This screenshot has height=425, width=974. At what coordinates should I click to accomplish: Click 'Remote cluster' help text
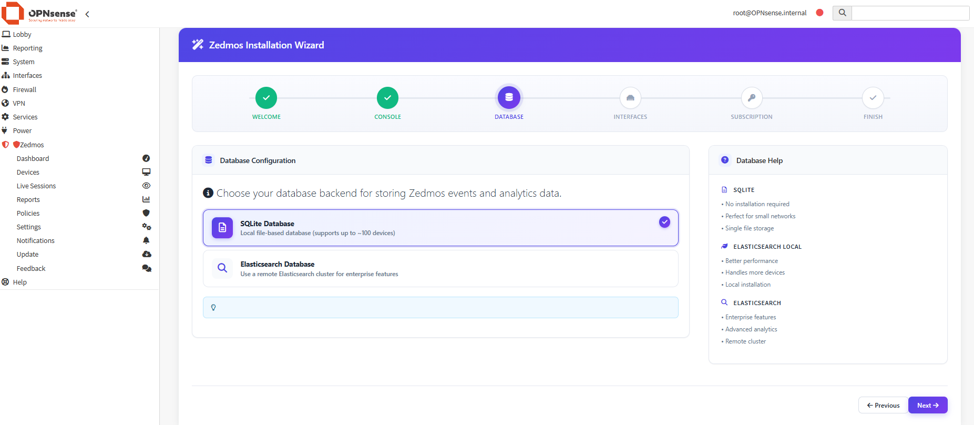pyautogui.click(x=745, y=341)
